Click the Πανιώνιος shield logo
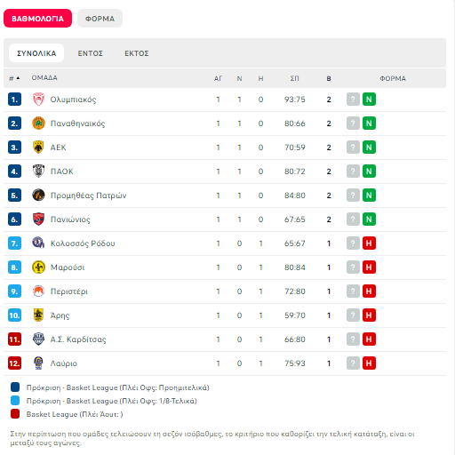Viewport: 455px width, 455px height. click(38, 220)
